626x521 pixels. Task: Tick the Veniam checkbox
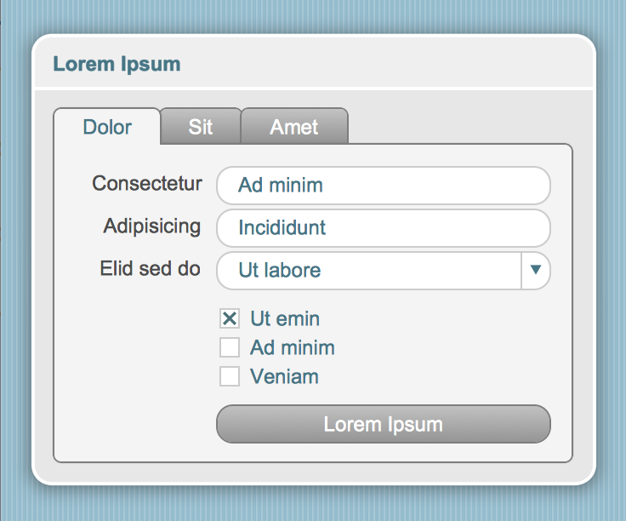pyautogui.click(x=230, y=376)
